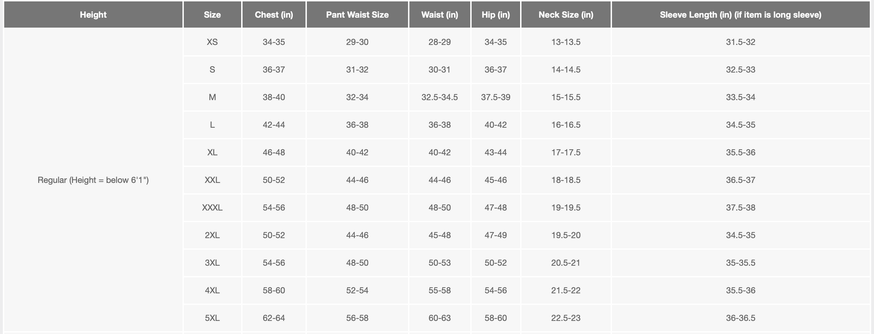Click the Hip (in) column header
The width and height of the screenshot is (874, 334).
click(495, 15)
